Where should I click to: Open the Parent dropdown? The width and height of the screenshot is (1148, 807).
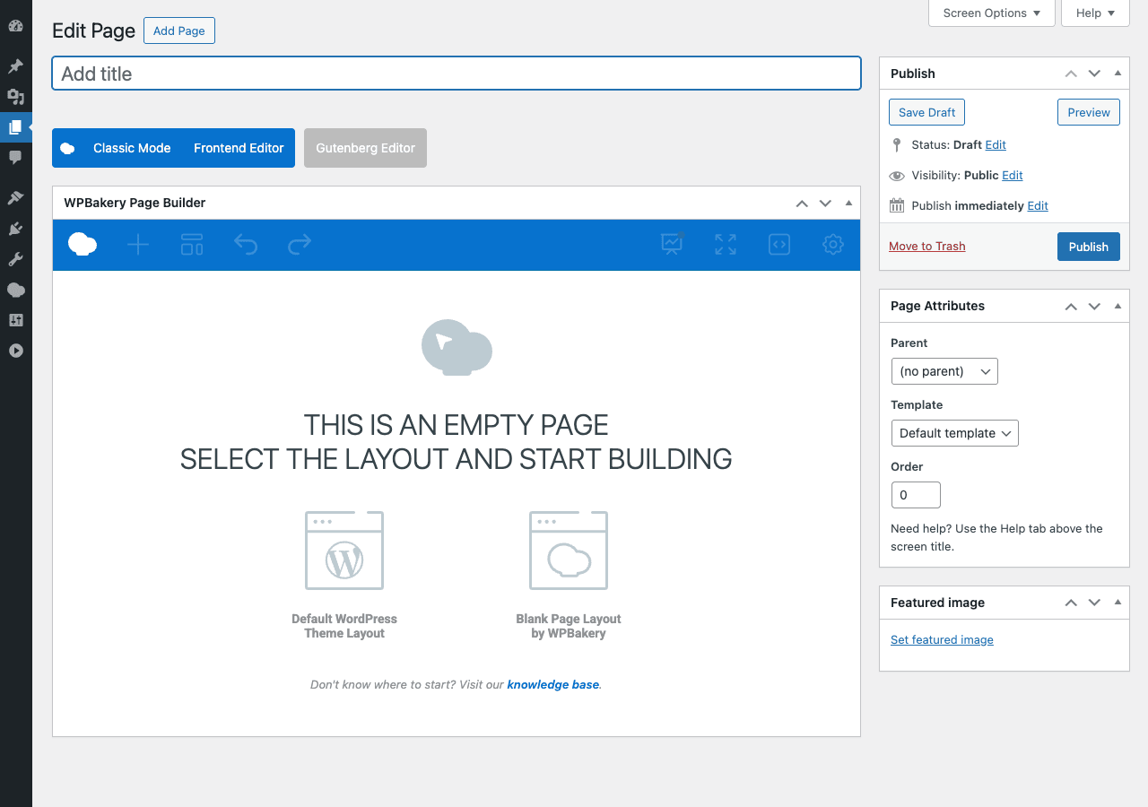coord(944,371)
